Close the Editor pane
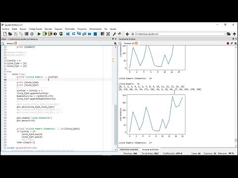 [x=116, y=39]
